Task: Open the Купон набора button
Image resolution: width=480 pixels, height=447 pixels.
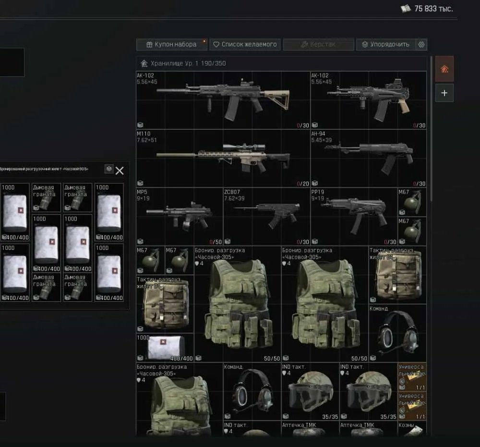Action: [171, 44]
